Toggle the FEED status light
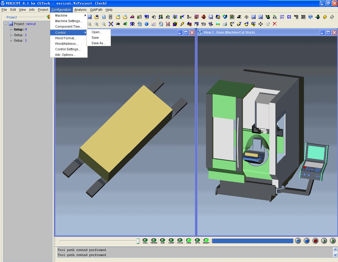The width and height of the screenshot is (338, 262). click(189, 241)
